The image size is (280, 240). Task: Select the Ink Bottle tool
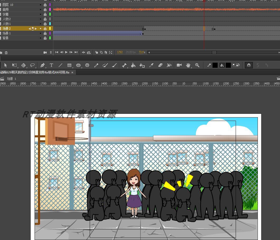coord(142,65)
